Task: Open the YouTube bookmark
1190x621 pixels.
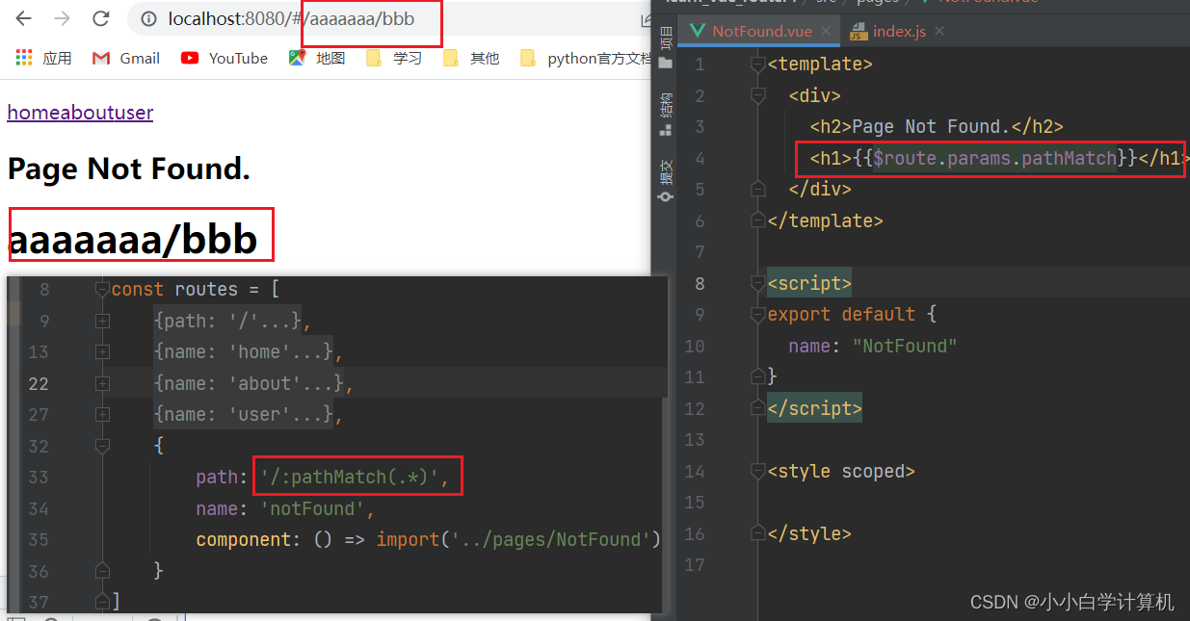Action: point(225,58)
